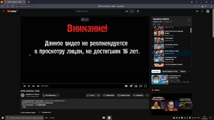Toggle playlist shuffle button
The width and height of the screenshot is (214, 120).
158,24
